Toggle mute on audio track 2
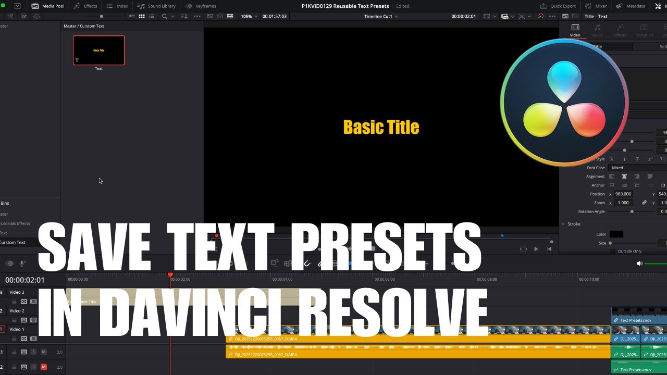Image resolution: width=667 pixels, height=375 pixels. [x=44, y=367]
